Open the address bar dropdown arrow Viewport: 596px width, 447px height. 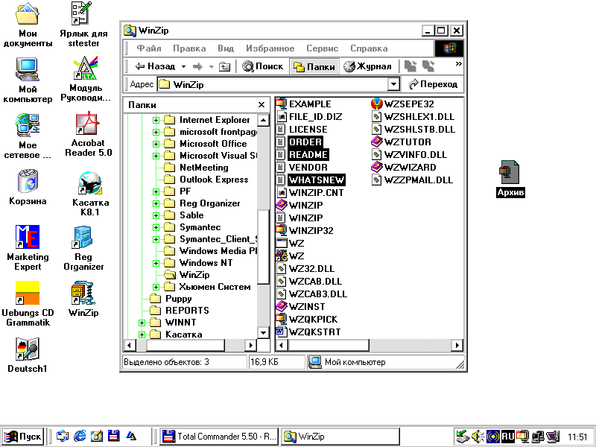394,84
